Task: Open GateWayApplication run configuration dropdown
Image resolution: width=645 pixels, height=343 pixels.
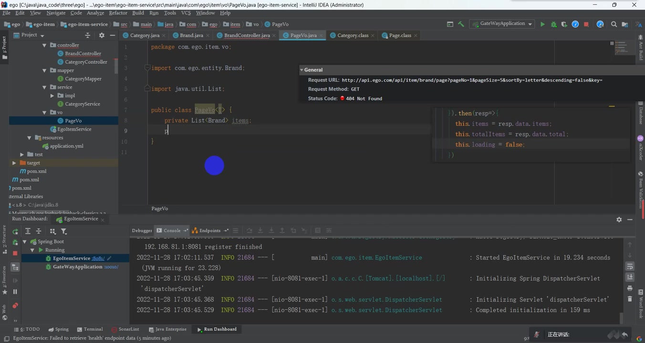Action: pos(502,24)
